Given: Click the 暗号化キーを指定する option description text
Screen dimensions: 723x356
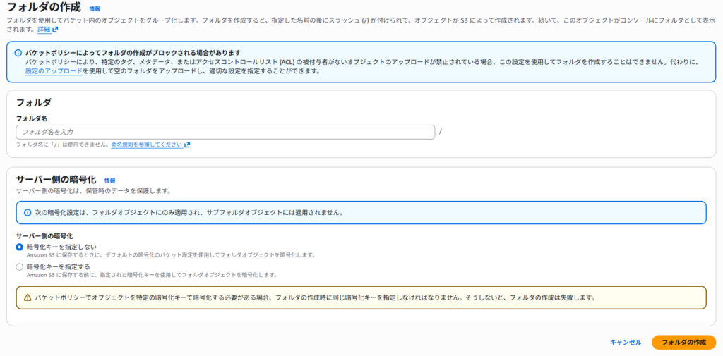Looking at the screenshot, I should pos(151,275).
